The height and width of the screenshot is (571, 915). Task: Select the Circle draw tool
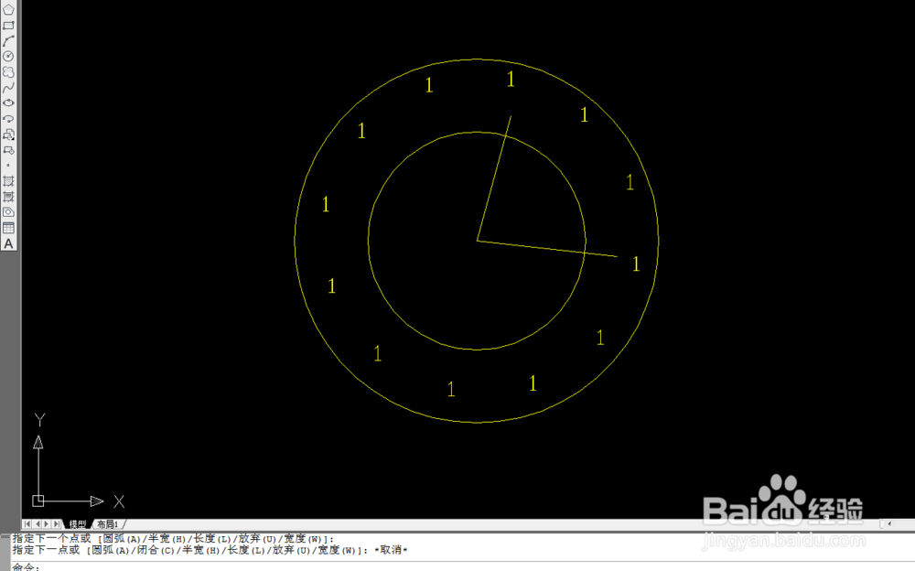[8, 57]
